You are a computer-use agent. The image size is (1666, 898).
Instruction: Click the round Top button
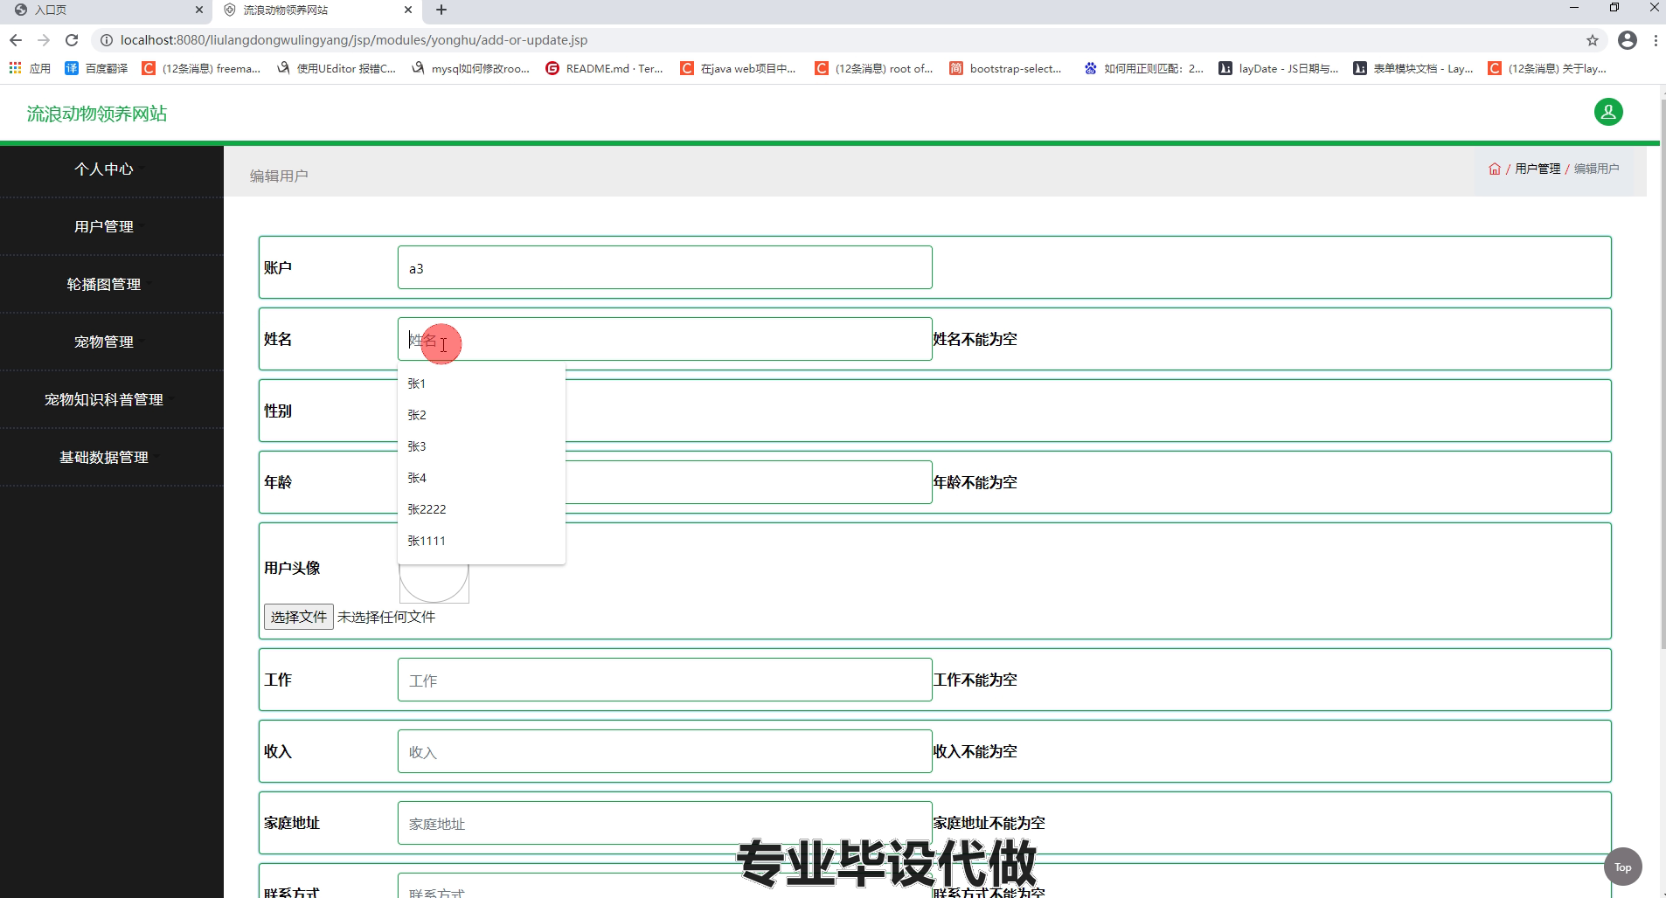[1623, 867]
